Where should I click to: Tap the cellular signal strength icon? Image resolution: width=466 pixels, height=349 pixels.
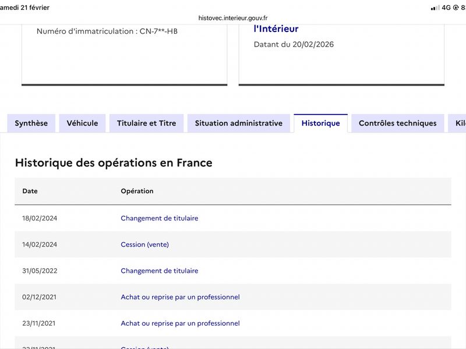(x=435, y=8)
